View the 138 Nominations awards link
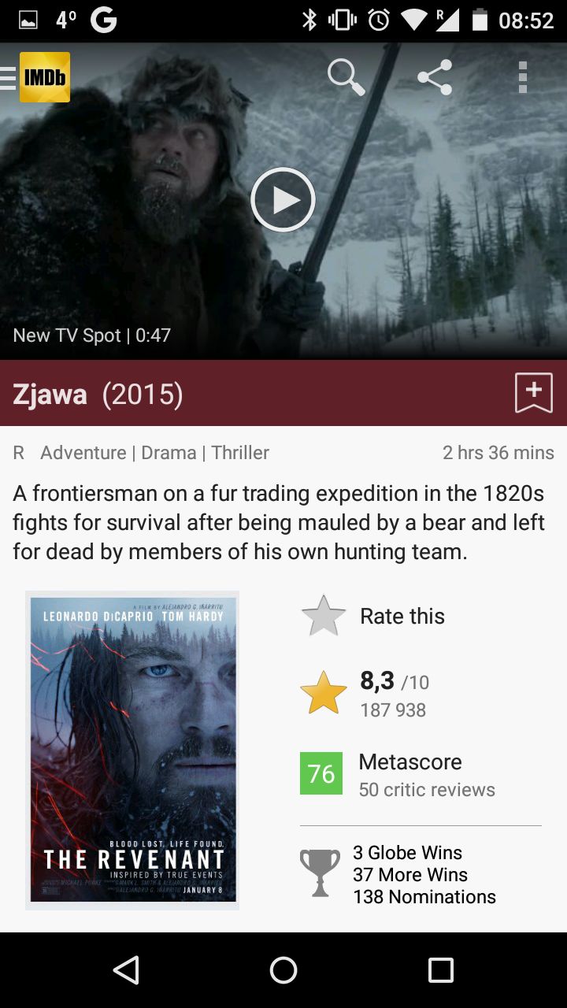Screen dimensions: 567x1008 pos(424,897)
